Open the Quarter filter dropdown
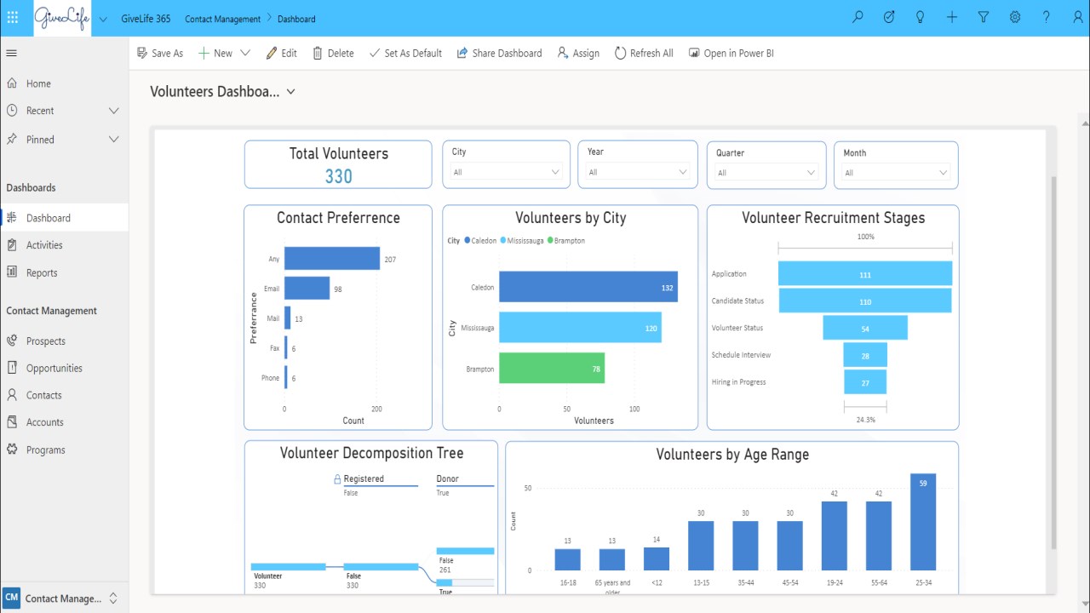The height and width of the screenshot is (613, 1090). (x=766, y=173)
